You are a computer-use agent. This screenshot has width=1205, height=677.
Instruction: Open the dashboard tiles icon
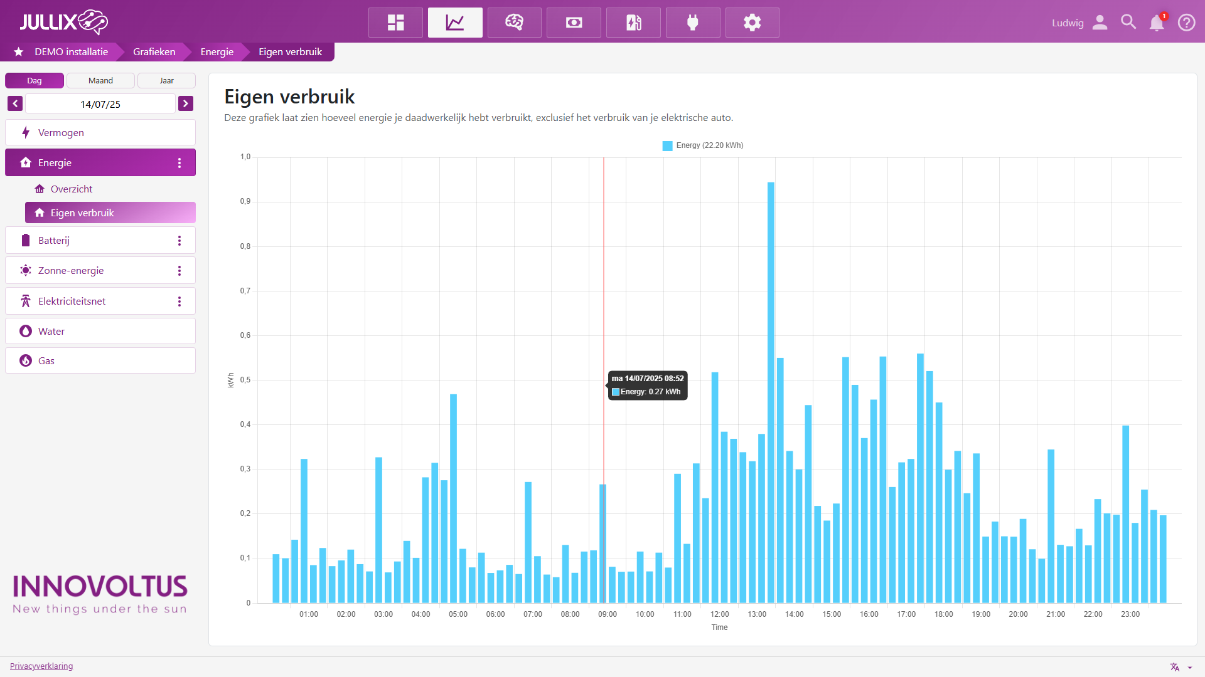pos(395,23)
